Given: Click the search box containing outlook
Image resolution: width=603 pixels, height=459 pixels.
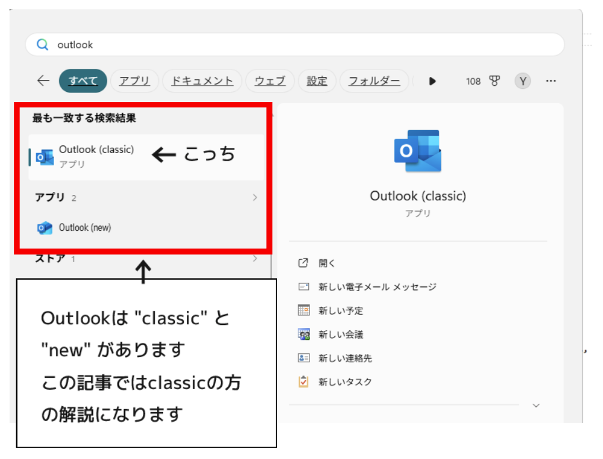Looking at the screenshot, I should pos(296,44).
